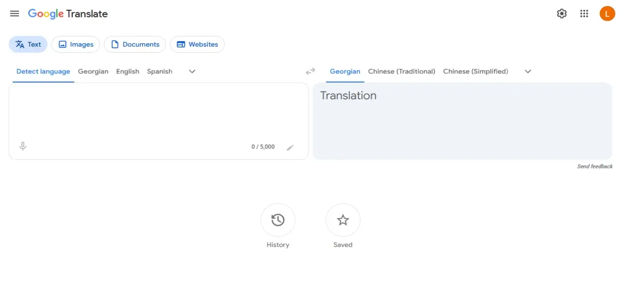The image size is (623, 302).
Task: Open the main hamburger menu
Action: pyautogui.click(x=15, y=14)
